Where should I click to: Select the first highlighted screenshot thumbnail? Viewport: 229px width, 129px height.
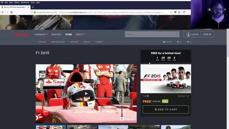pos(50,127)
